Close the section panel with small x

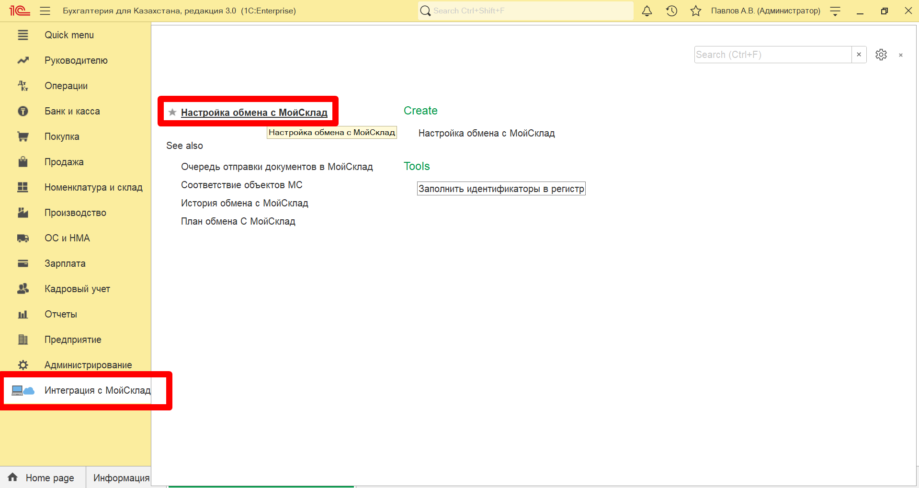click(x=901, y=55)
